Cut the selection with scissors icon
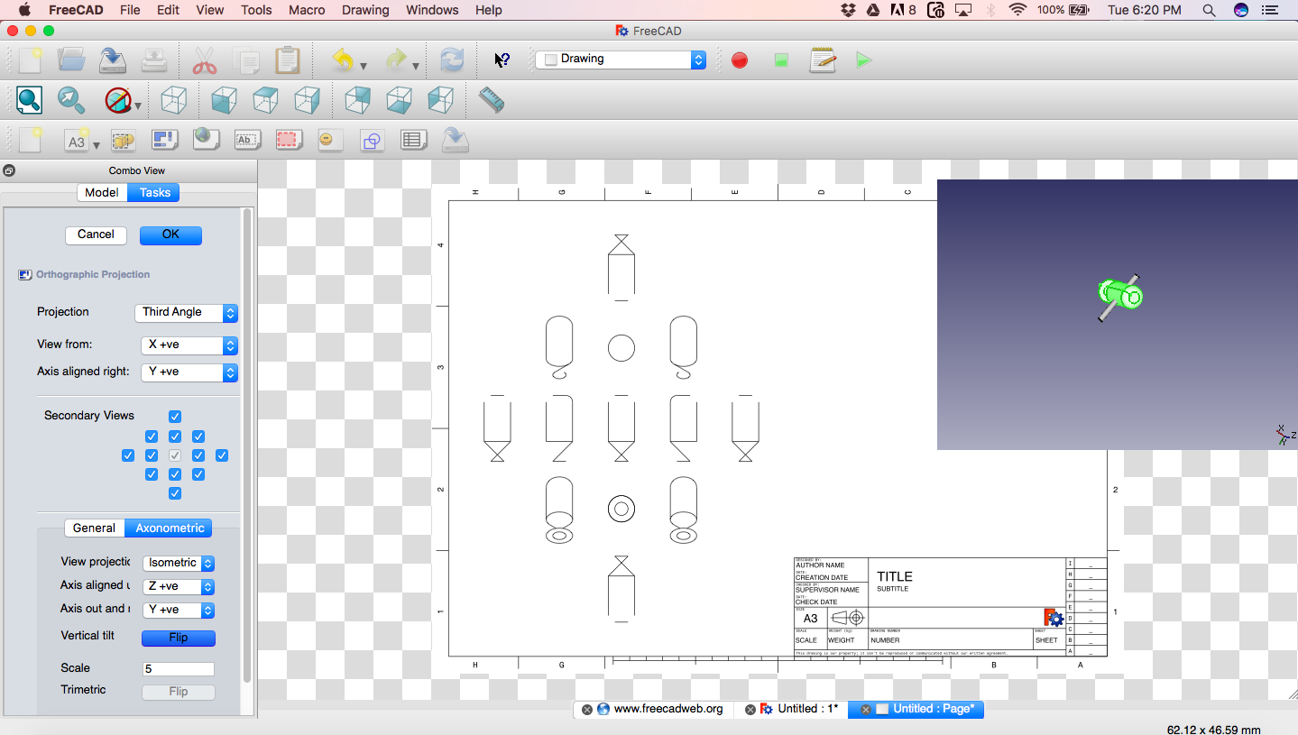 [x=205, y=60]
